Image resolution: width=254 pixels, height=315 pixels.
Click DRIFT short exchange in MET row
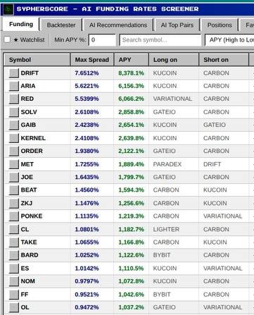[x=212, y=164]
